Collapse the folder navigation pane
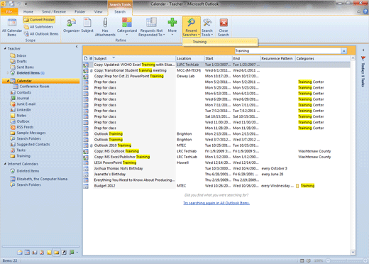Viewport: 369px width, 264px height. (x=77, y=47)
